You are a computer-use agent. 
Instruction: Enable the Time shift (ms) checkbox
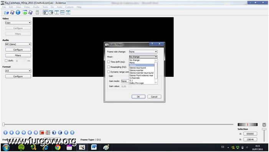[109, 62]
